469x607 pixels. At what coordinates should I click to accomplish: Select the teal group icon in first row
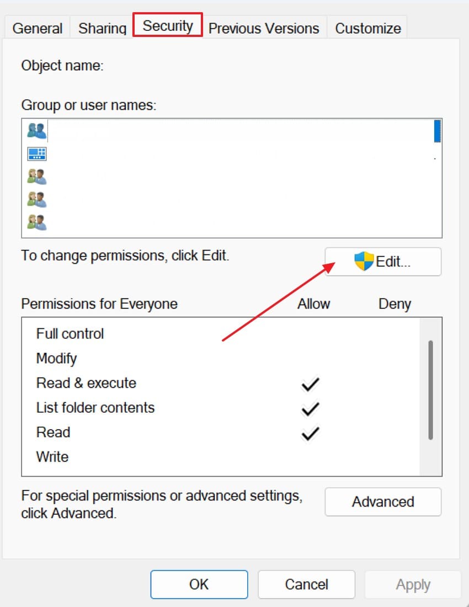point(37,130)
